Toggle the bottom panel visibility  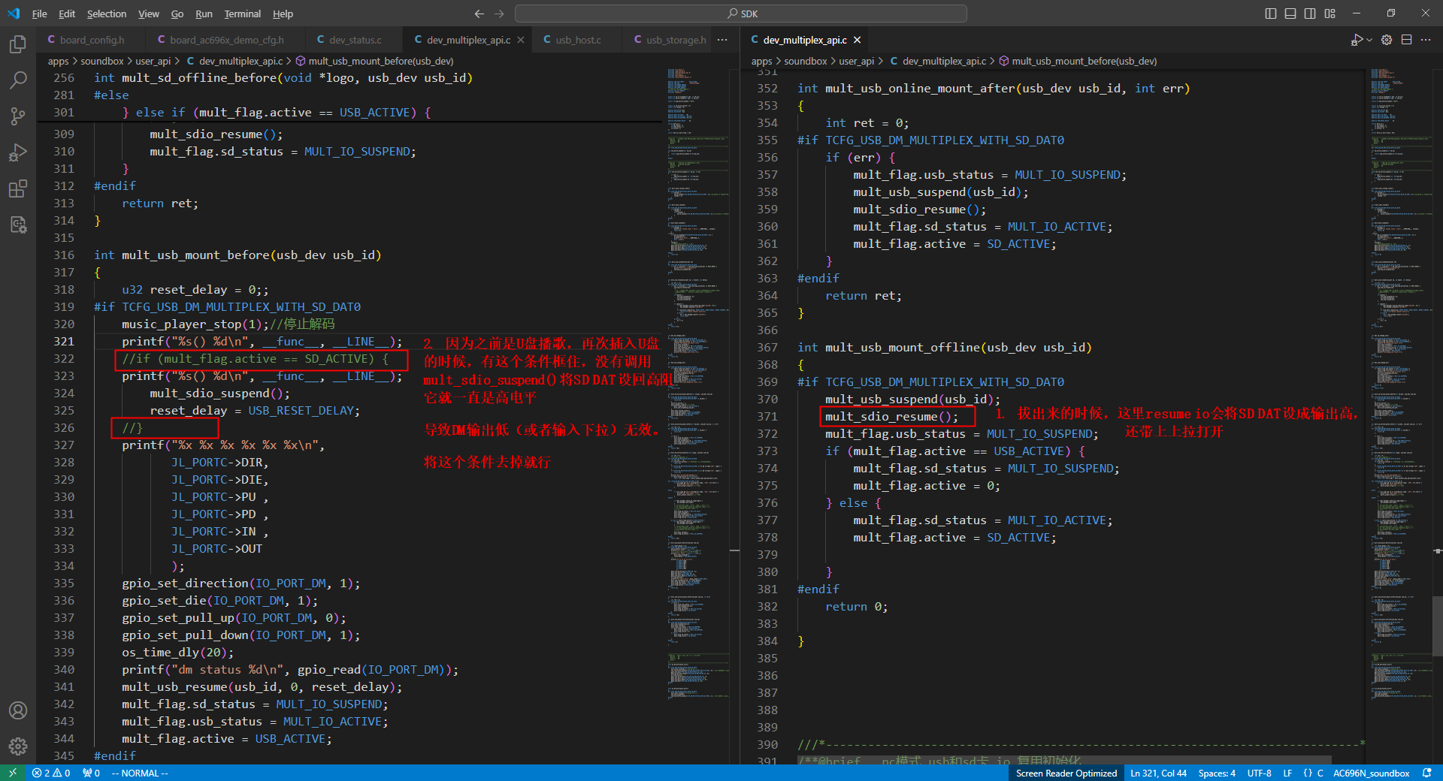[x=1290, y=14]
